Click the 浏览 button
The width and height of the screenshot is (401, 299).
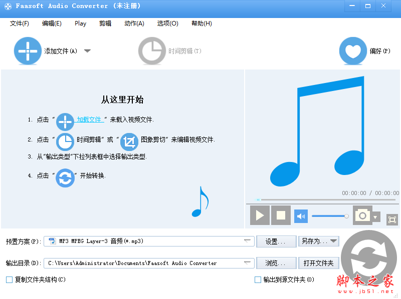coord(276,262)
